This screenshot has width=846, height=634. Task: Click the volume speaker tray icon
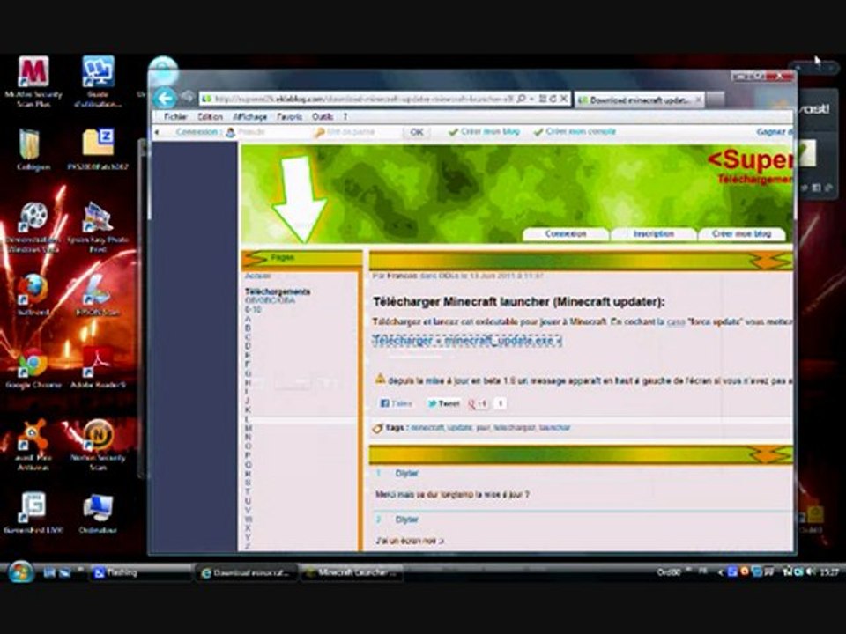tap(810, 572)
